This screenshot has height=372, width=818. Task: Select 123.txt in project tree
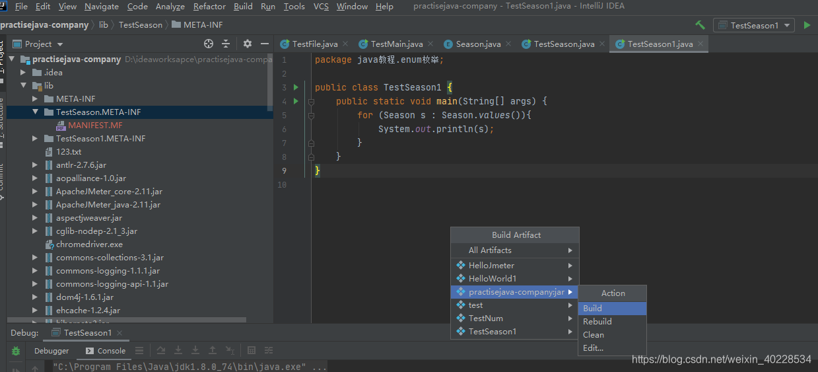pos(69,152)
